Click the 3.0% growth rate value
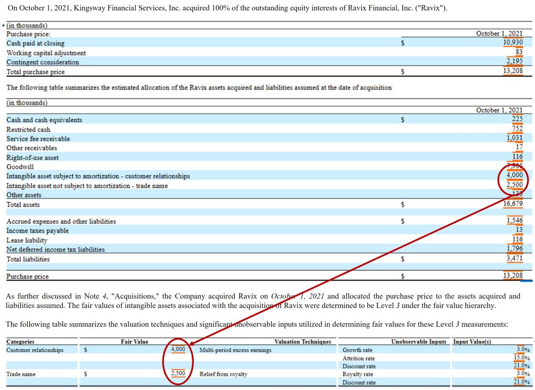 click(523, 349)
